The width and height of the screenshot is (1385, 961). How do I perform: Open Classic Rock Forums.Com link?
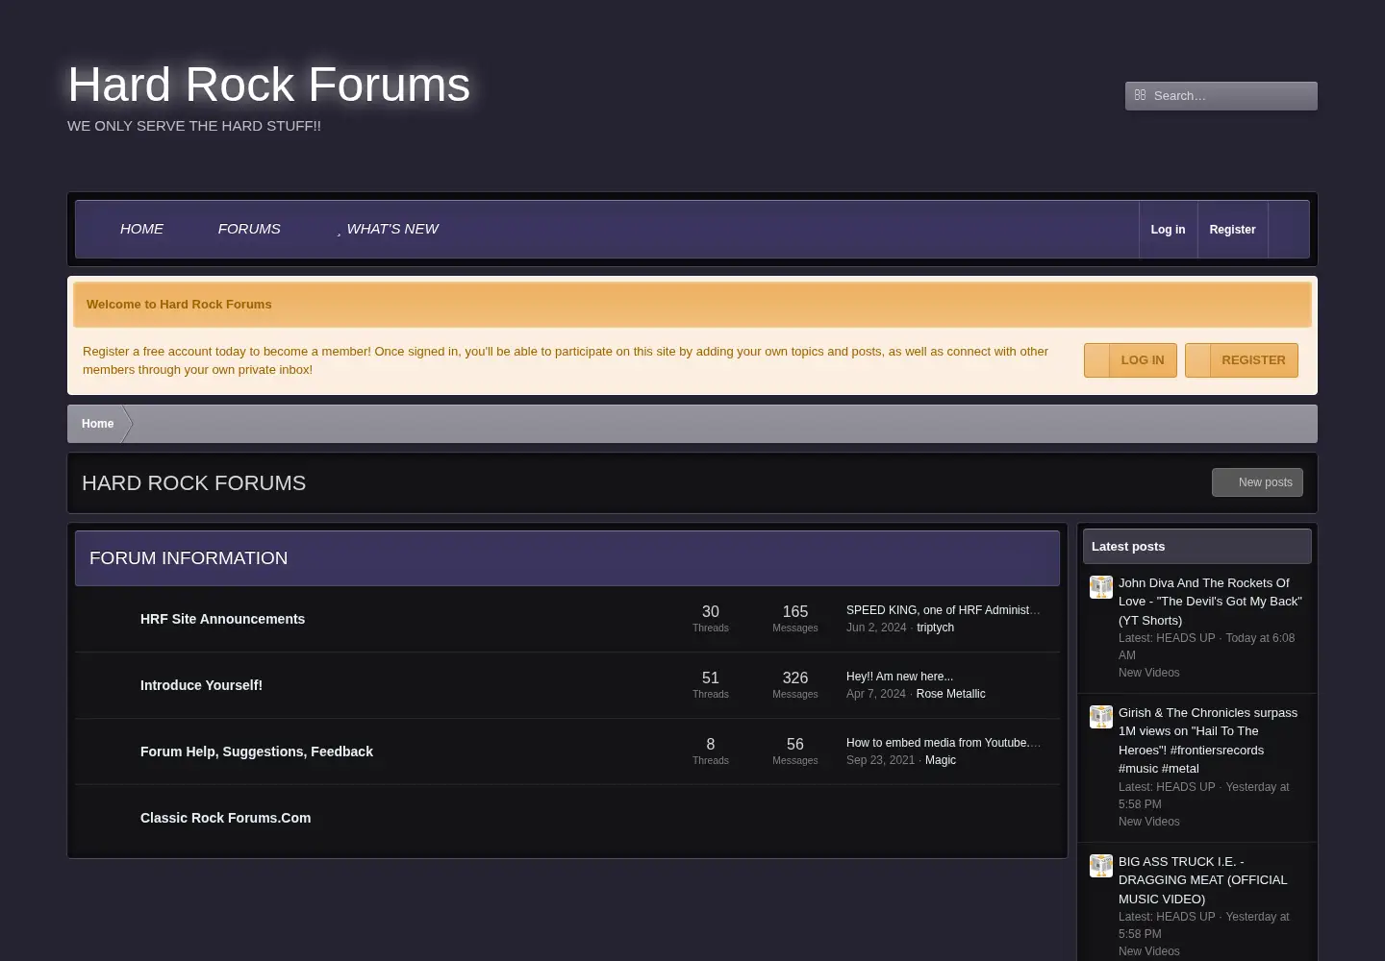pyautogui.click(x=225, y=818)
